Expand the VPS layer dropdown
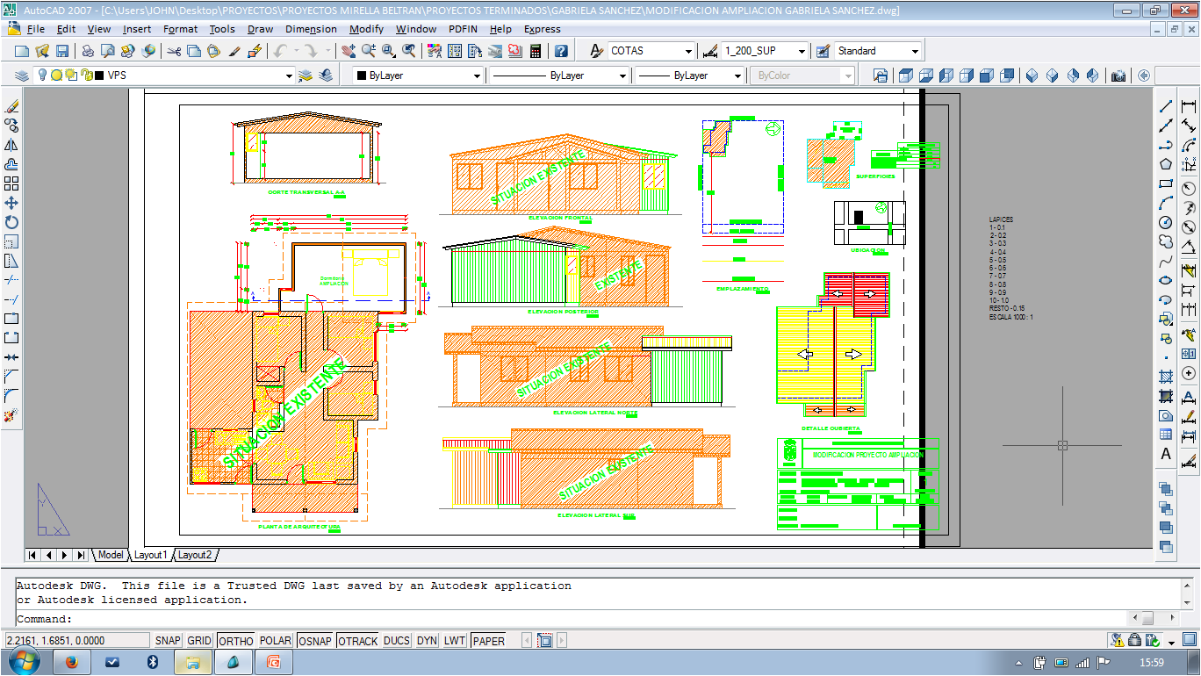 289,76
